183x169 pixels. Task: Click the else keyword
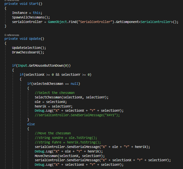[31, 124]
